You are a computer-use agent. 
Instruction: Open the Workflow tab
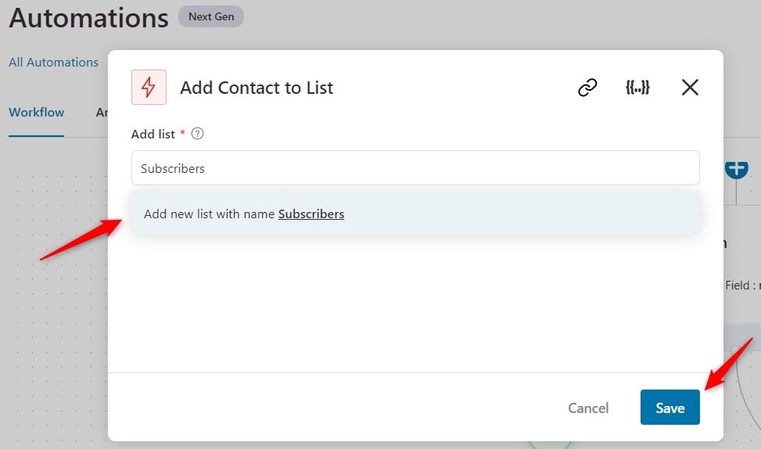pos(37,113)
